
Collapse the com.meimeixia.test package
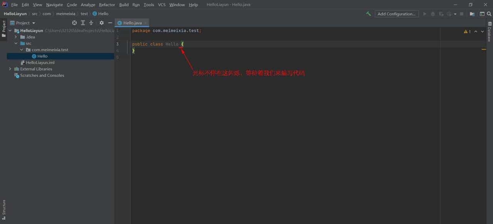tap(22, 50)
